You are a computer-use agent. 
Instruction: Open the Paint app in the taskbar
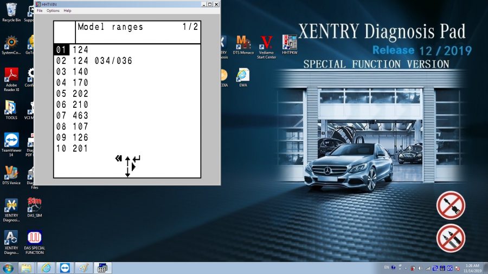[84, 268]
